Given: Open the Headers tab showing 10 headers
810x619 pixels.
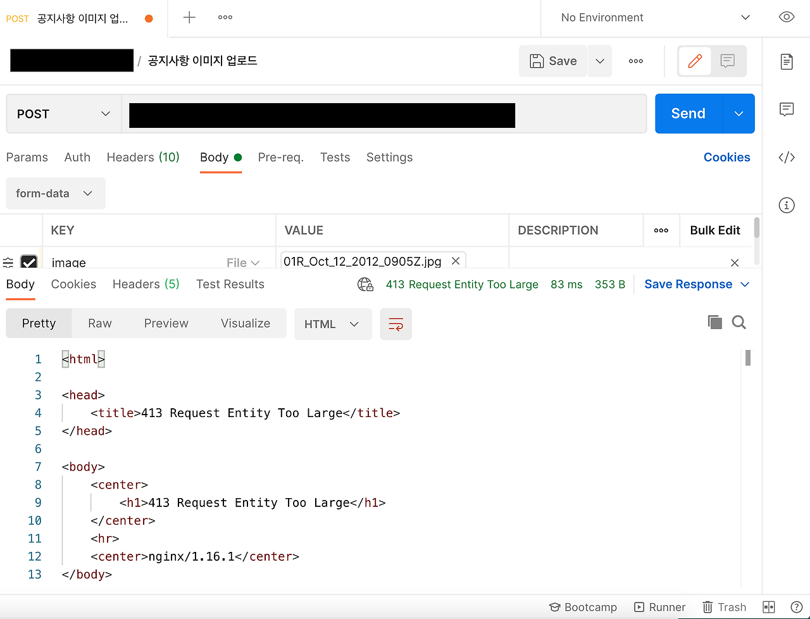Looking at the screenshot, I should pyautogui.click(x=143, y=157).
